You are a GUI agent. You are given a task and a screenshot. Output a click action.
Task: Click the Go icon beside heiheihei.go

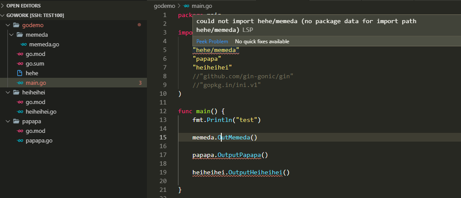(19, 111)
